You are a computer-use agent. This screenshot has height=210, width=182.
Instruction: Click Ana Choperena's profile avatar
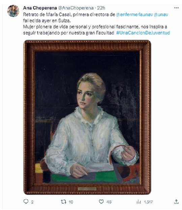(13, 11)
